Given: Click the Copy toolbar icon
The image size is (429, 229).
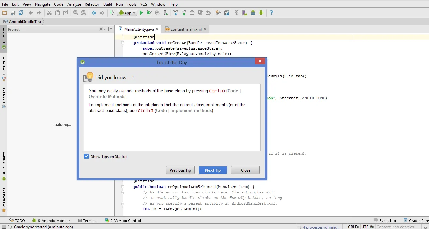Looking at the screenshot, I should point(57,13).
